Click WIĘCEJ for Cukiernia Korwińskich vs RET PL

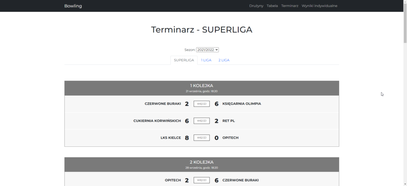point(202,121)
